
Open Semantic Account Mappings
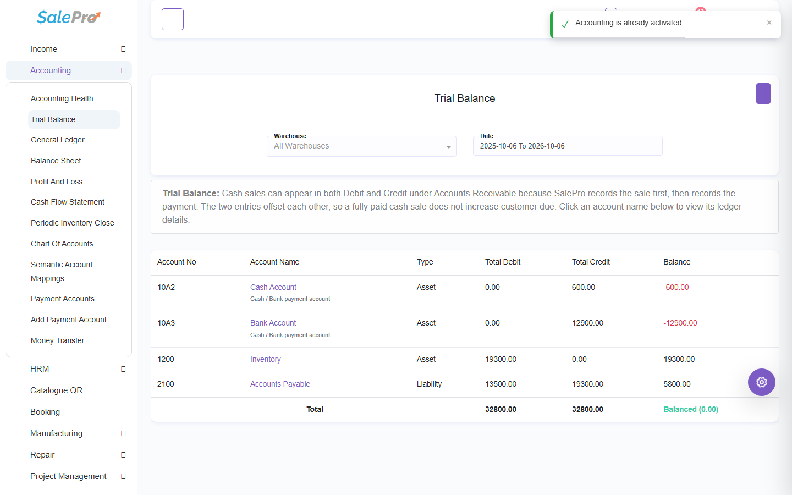tap(62, 271)
